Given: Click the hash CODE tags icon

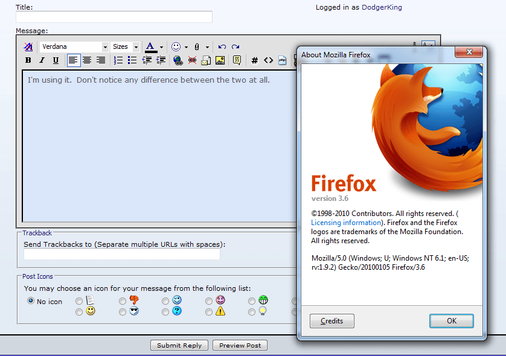Looking at the screenshot, I should tap(255, 60).
